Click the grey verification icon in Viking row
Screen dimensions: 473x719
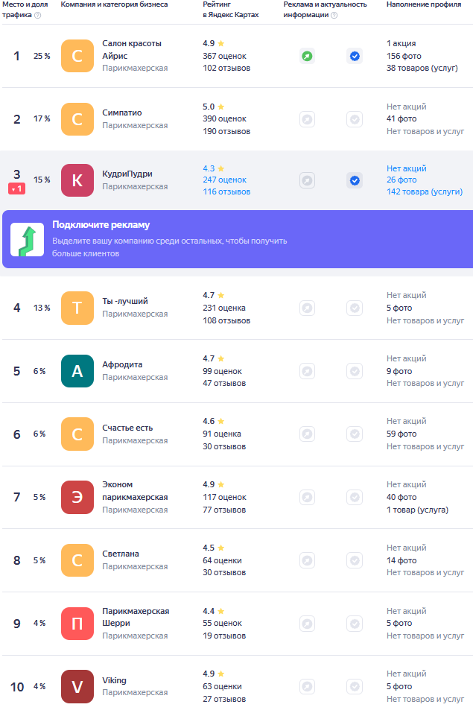(x=355, y=686)
